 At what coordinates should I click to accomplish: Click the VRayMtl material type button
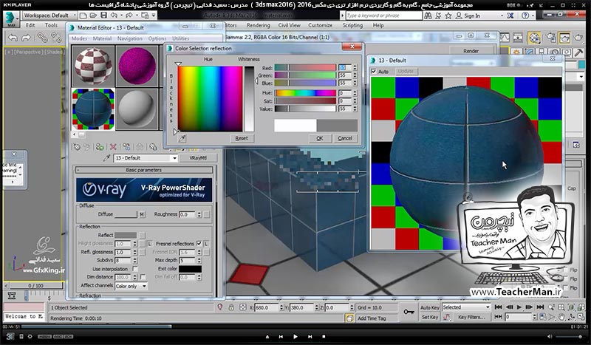pos(198,158)
